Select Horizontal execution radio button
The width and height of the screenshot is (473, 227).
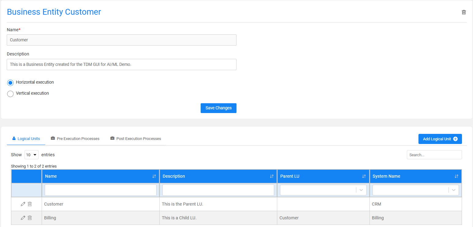(x=10, y=83)
